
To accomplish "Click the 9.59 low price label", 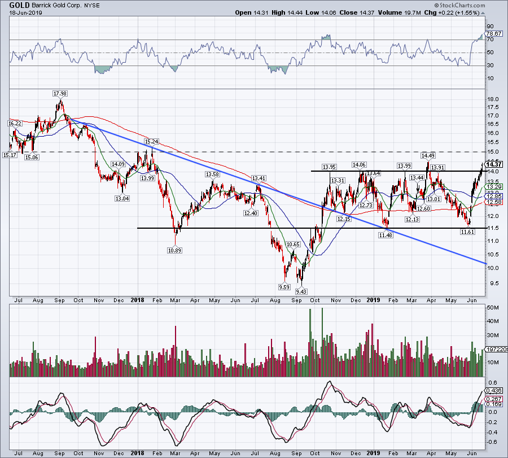I will click(284, 287).
